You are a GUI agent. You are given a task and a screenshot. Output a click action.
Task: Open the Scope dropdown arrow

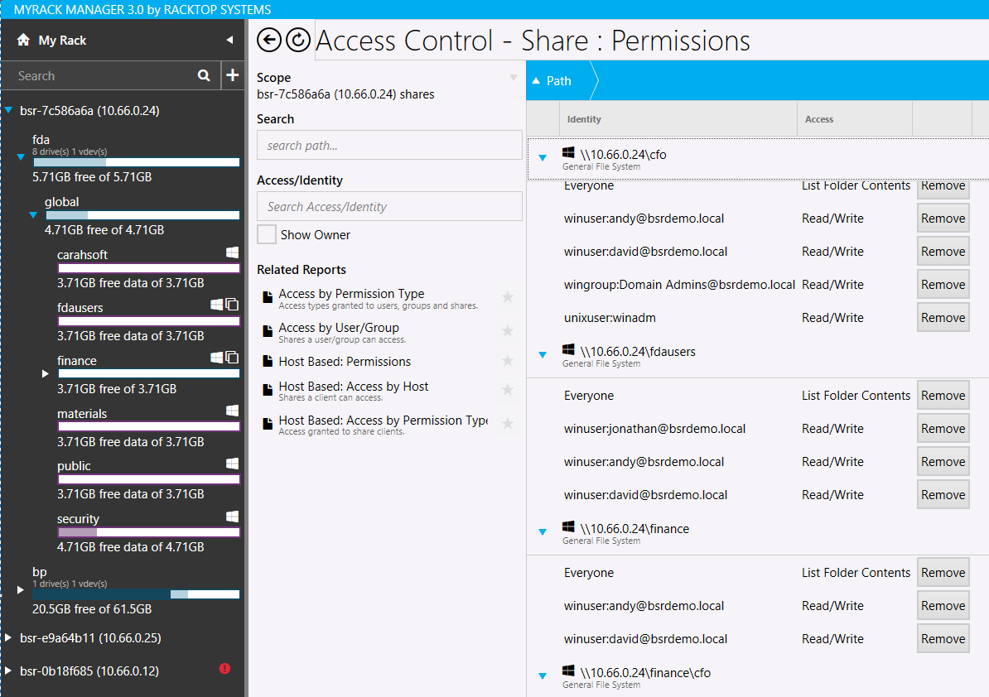tap(514, 78)
